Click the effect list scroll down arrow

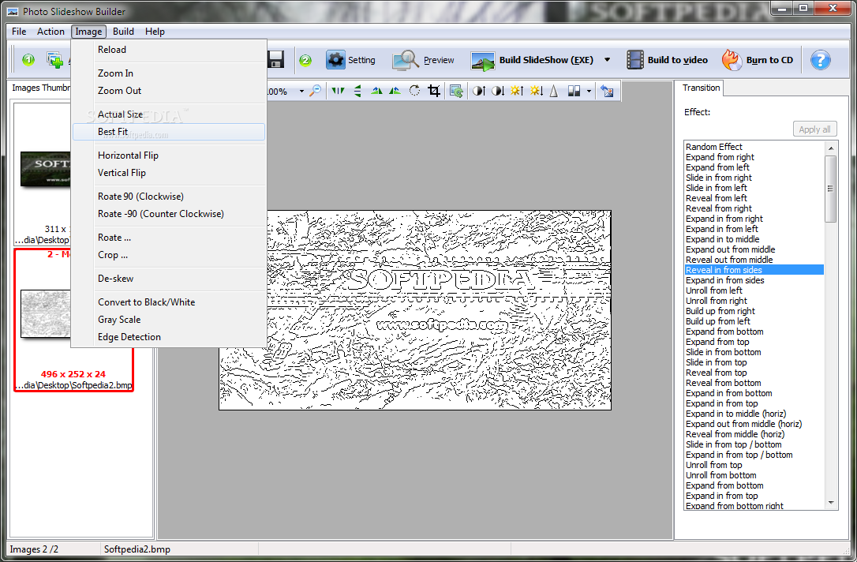pyautogui.click(x=831, y=503)
